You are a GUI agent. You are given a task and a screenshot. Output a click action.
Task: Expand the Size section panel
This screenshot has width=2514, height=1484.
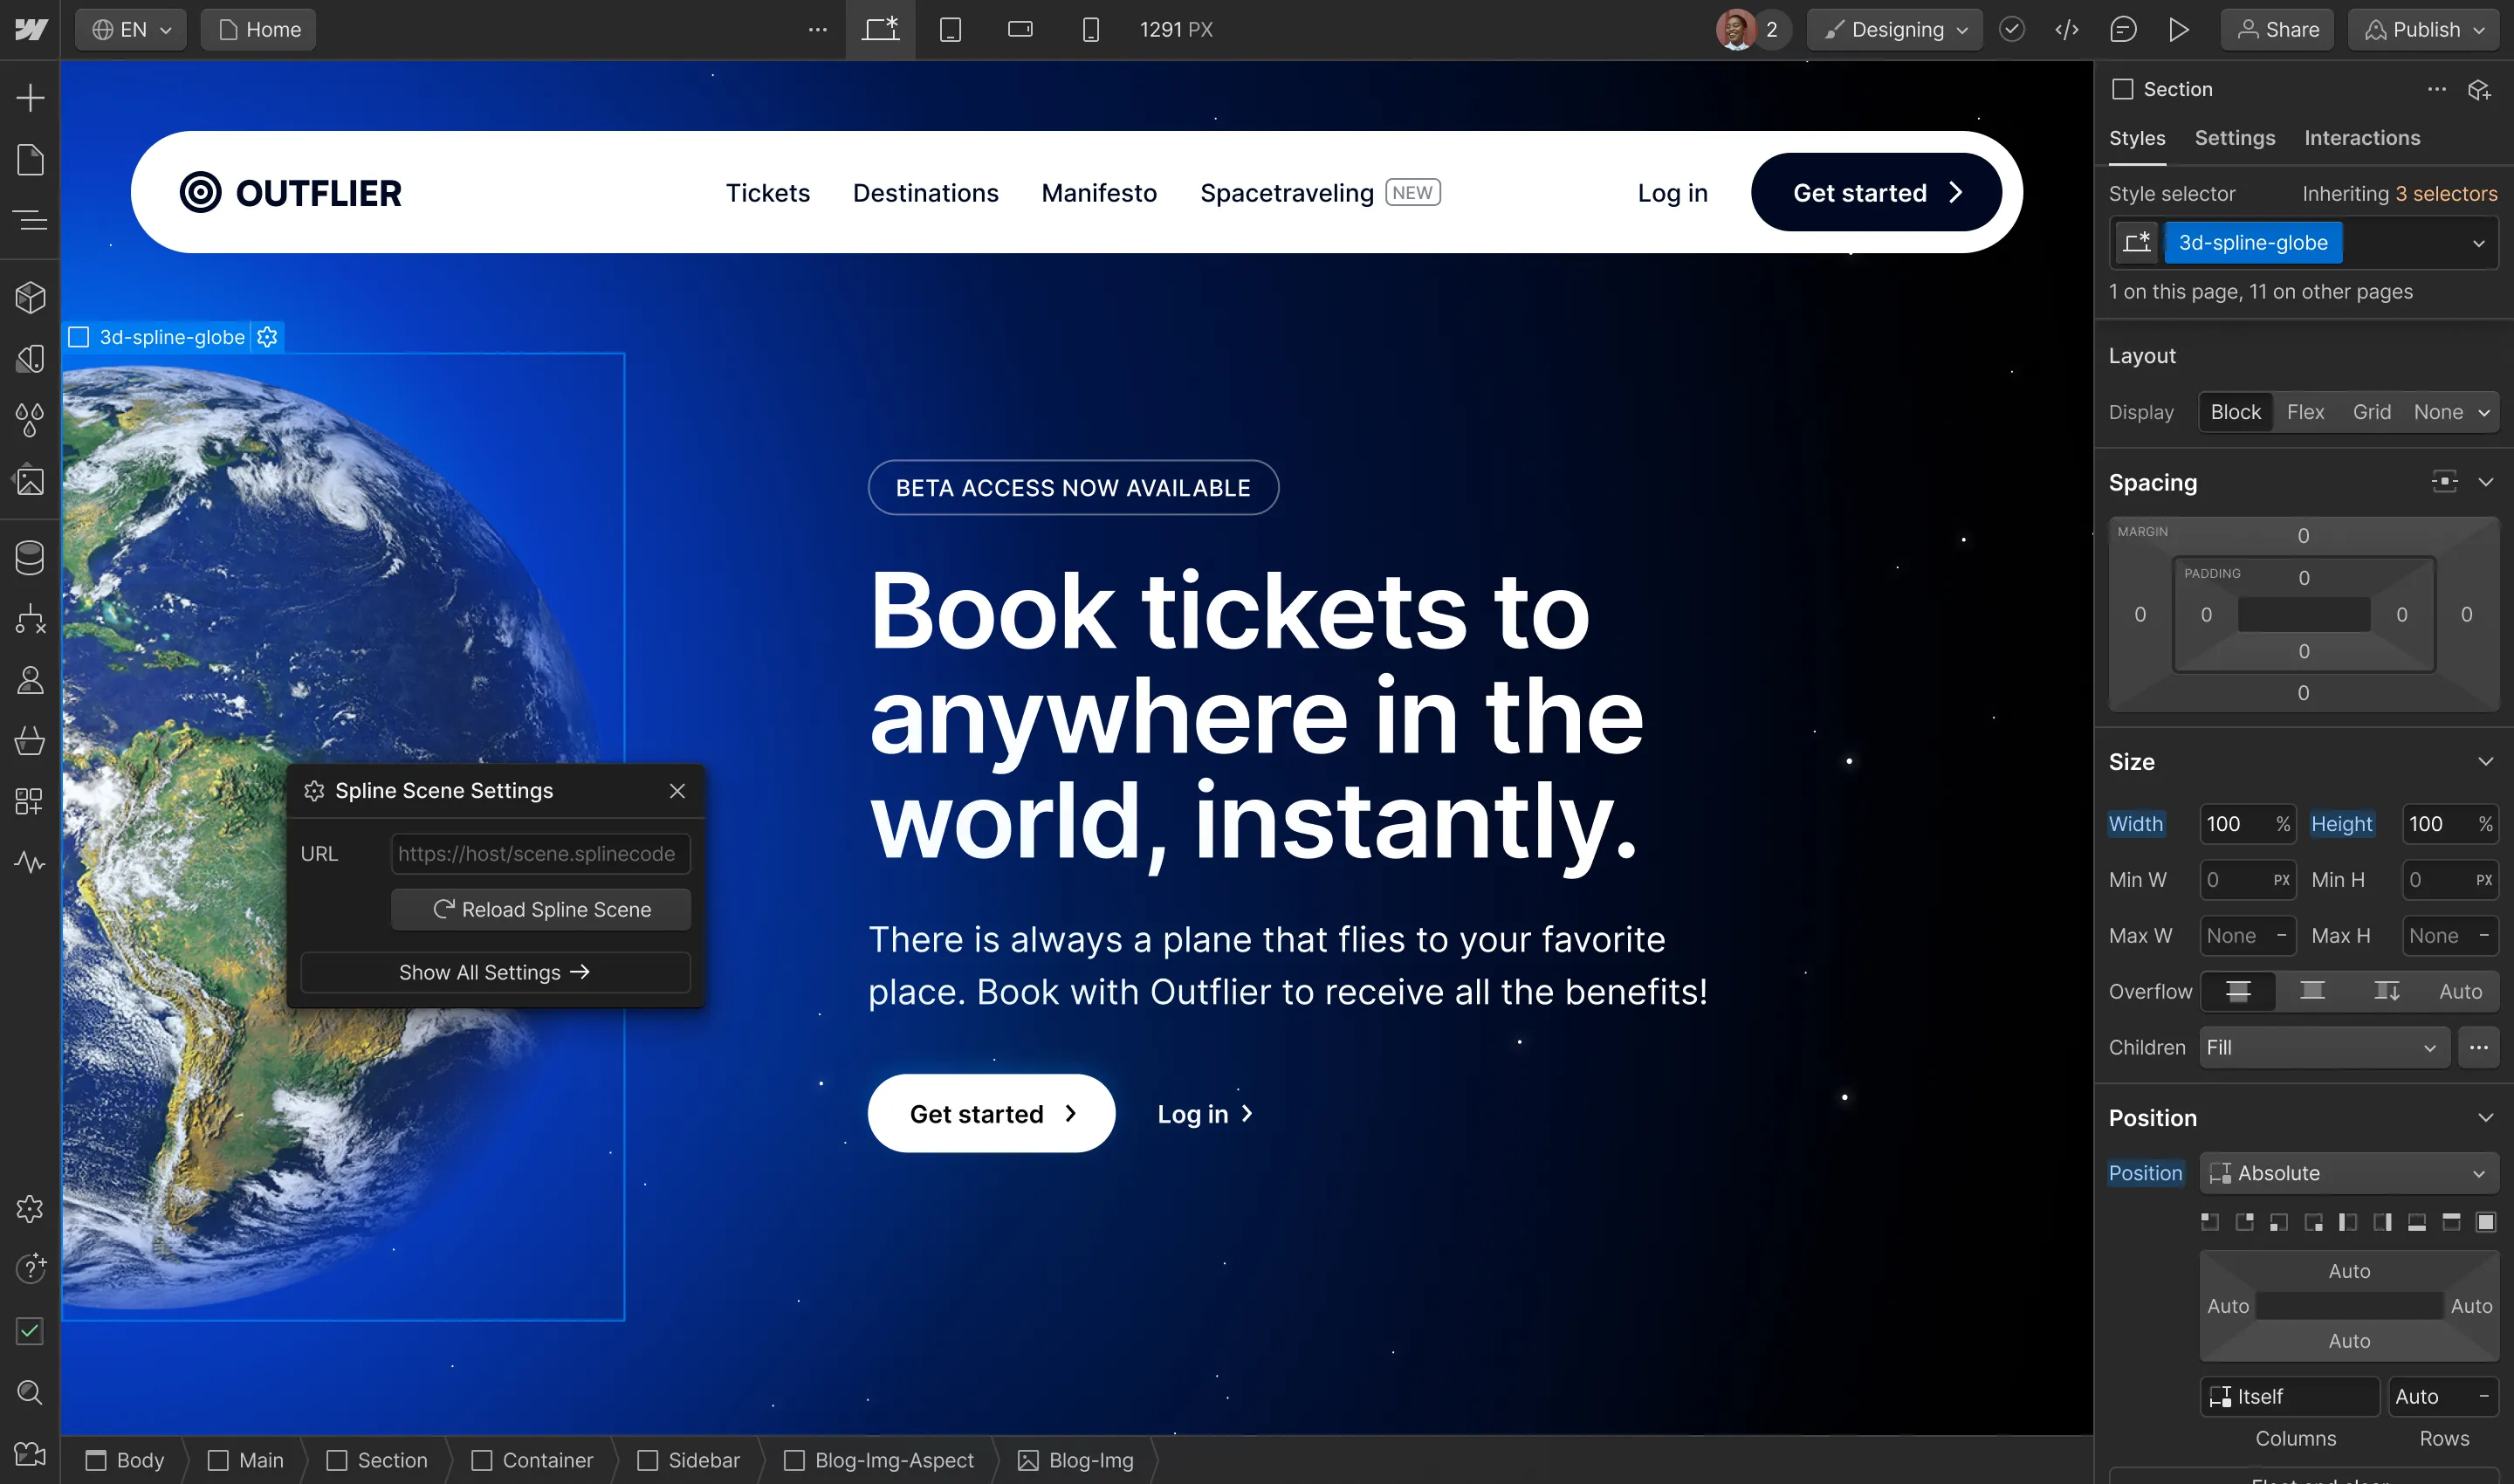click(x=2488, y=763)
